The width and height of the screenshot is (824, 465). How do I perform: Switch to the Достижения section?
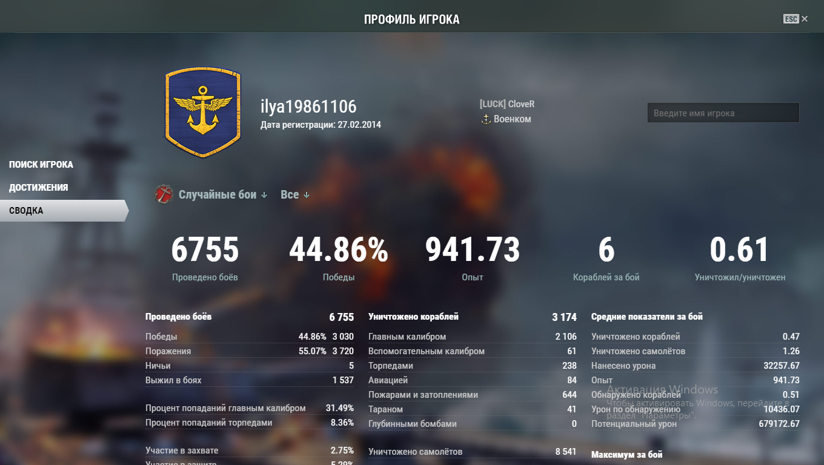(x=38, y=188)
